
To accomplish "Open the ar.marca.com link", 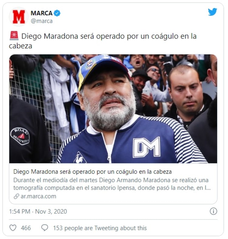I will tap(38, 196).
